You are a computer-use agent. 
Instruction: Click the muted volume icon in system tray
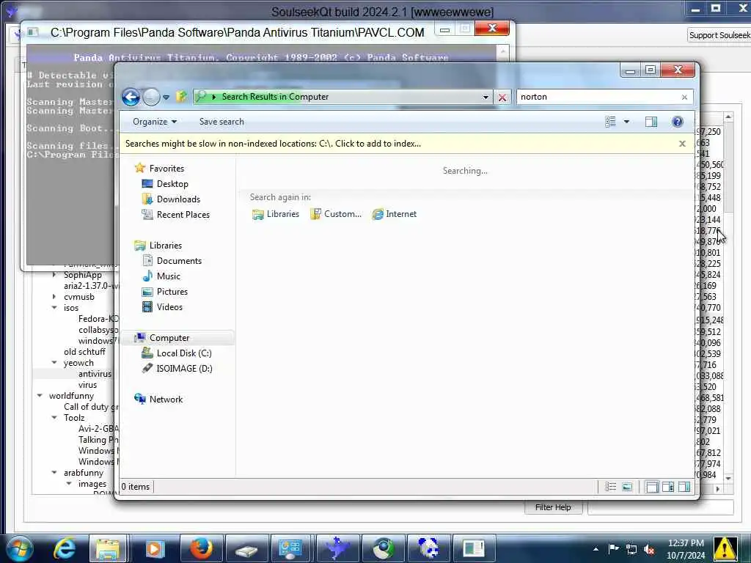pos(649,550)
